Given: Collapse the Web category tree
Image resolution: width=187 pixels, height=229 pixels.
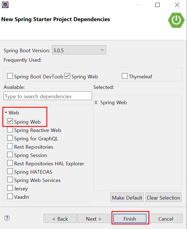Looking at the screenshot, I should 6,113.
